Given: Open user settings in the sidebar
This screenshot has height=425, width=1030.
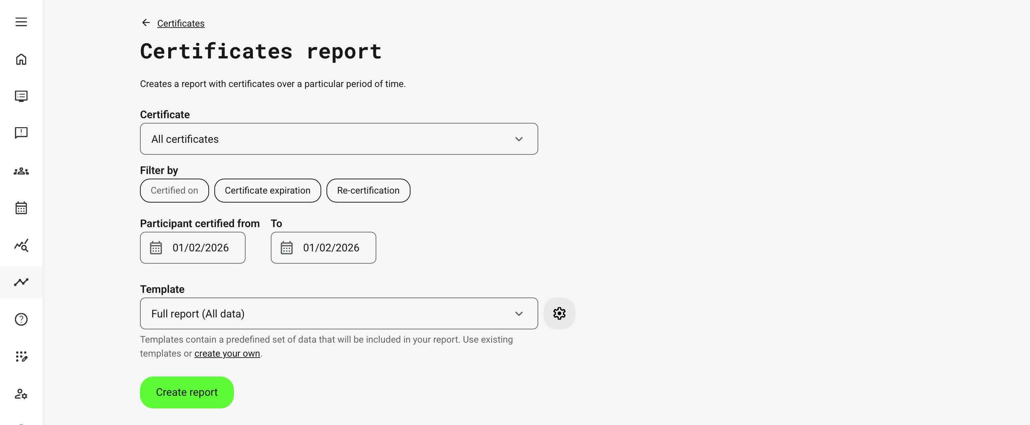Looking at the screenshot, I should click(21, 394).
